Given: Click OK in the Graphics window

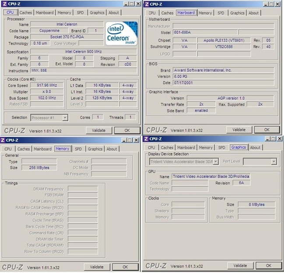Looking at the screenshot, I should [269, 266].
